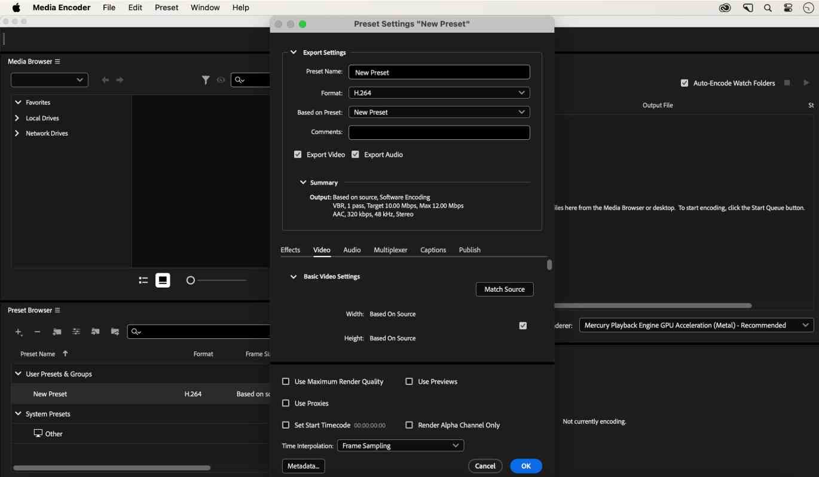
Task: Enable Use Proxies checkbox
Action: pyautogui.click(x=286, y=403)
